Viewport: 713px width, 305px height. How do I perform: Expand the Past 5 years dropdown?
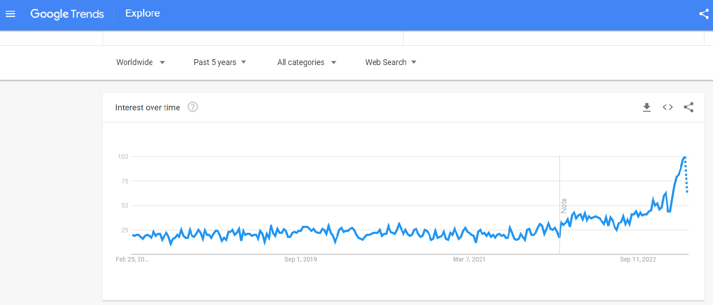[220, 62]
